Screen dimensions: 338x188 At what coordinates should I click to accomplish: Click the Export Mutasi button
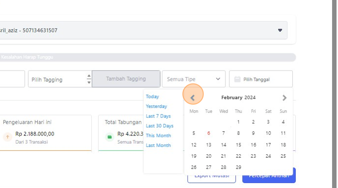pos(211,176)
